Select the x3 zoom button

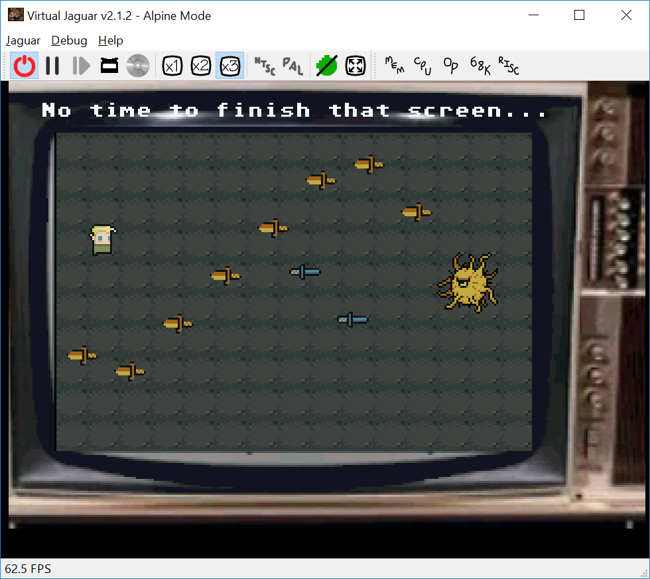tap(229, 66)
